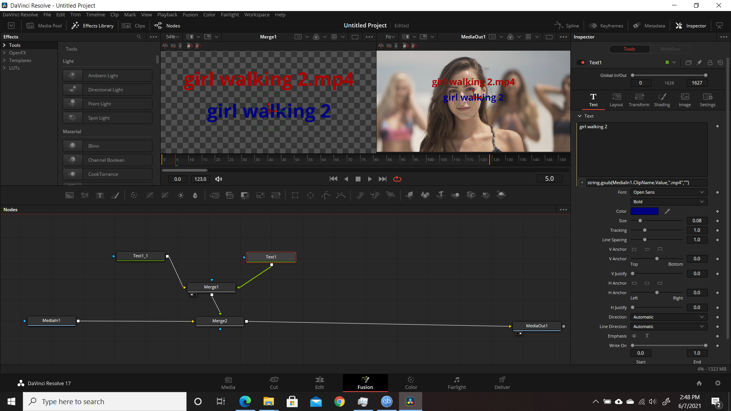Toggle the Clips panel
This screenshot has width=731, height=411.
coord(134,25)
